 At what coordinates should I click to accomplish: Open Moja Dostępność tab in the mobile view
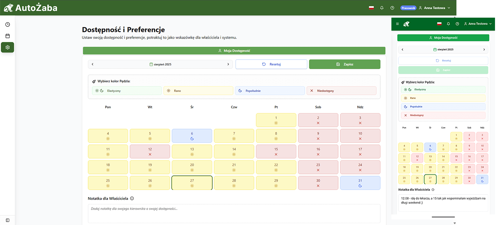point(443,37)
